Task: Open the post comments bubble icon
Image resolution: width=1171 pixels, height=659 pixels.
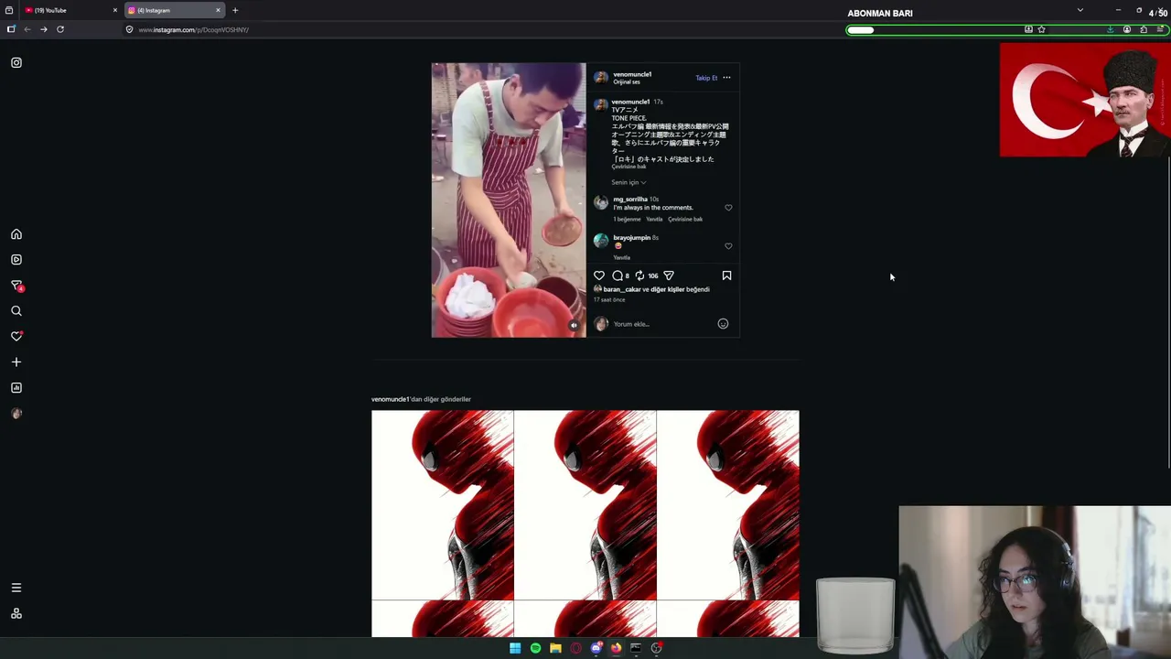Action: point(618,275)
